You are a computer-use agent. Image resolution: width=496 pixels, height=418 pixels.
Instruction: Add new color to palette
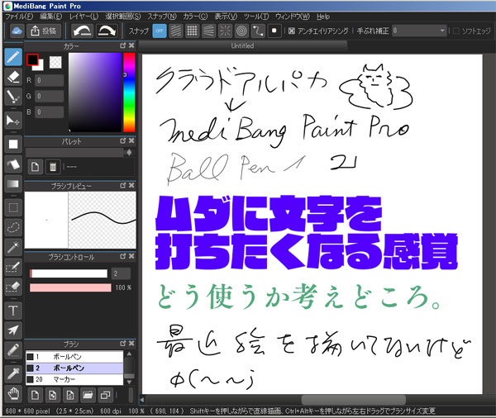[35, 167]
